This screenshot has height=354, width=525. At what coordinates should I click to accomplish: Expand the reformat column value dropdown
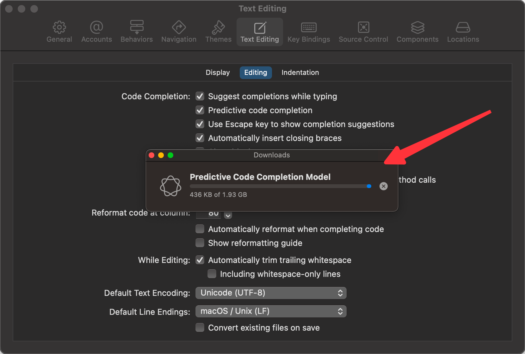(x=228, y=216)
